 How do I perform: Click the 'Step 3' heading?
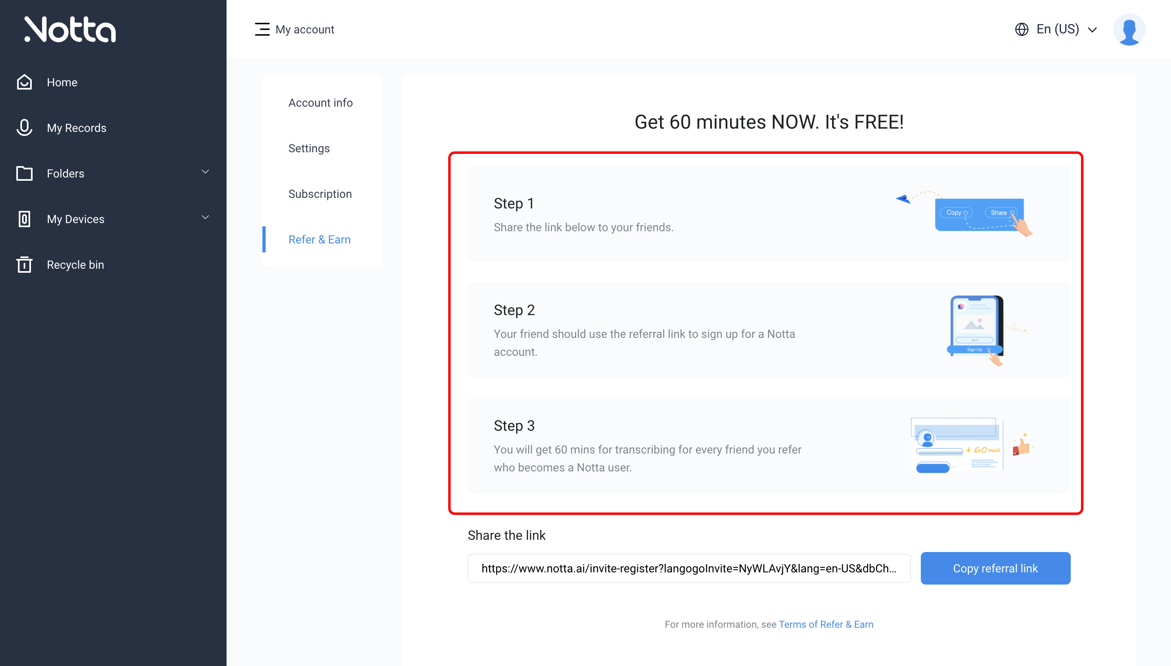pyautogui.click(x=514, y=426)
